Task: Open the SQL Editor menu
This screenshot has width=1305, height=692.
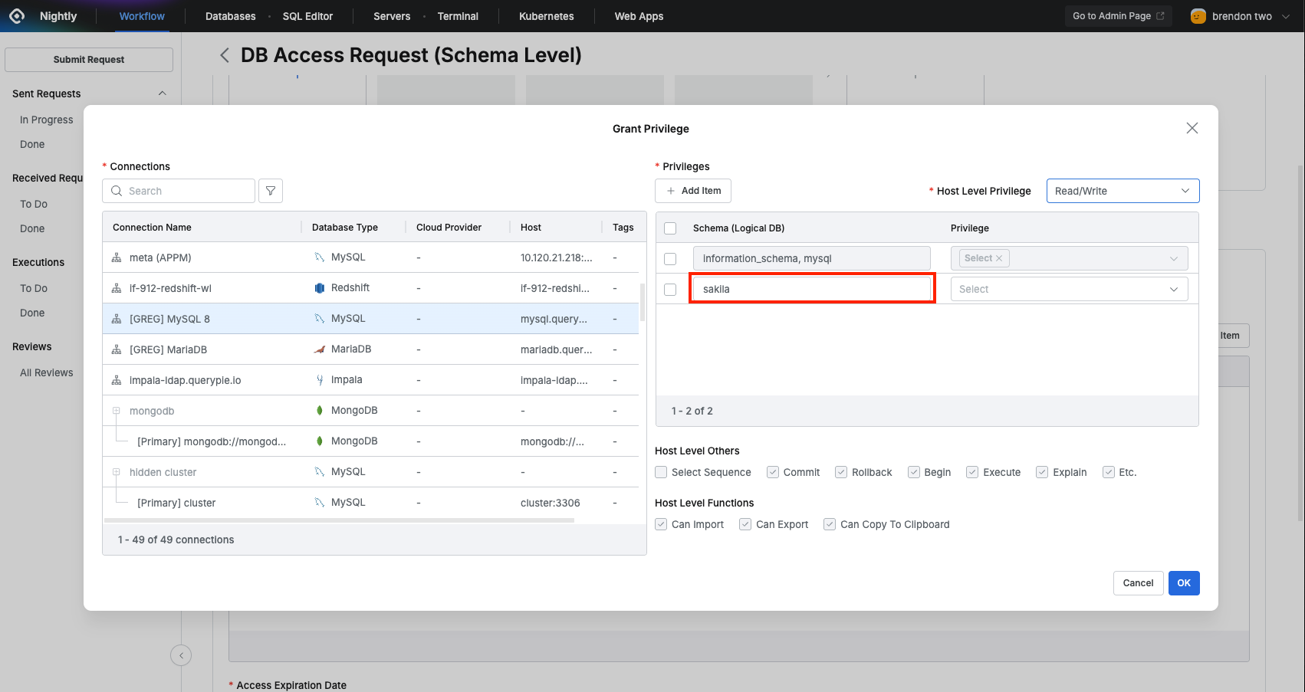Action: pyautogui.click(x=307, y=16)
